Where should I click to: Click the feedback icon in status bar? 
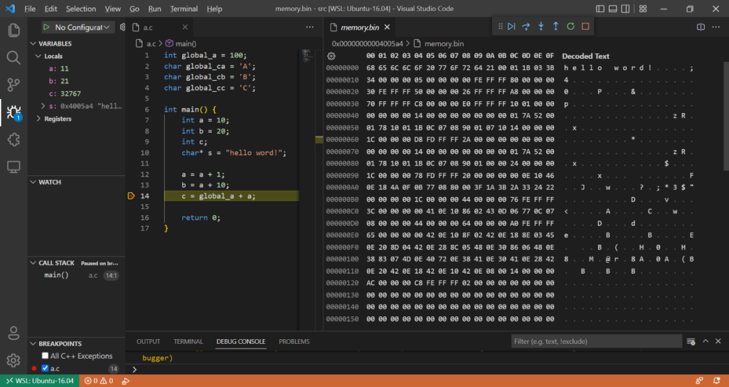click(x=699, y=381)
